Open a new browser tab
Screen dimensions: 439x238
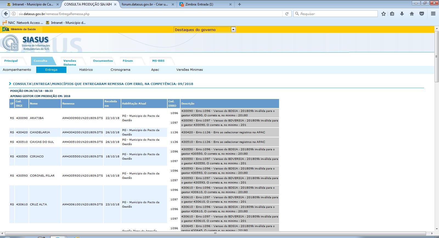(240, 4)
